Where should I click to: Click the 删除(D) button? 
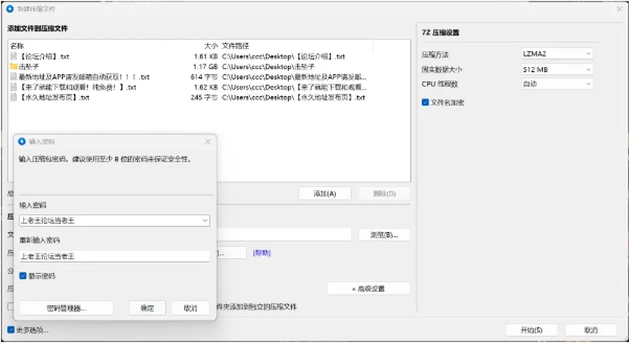tap(385, 194)
